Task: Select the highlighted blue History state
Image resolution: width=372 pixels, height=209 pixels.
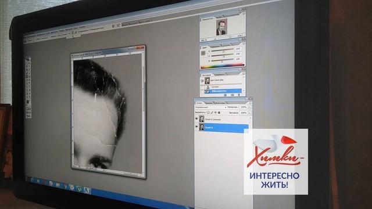Action: (223, 91)
